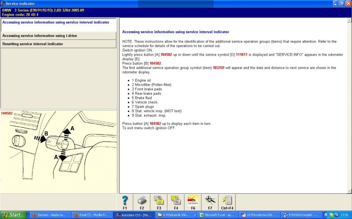
Task: Click the Autodata CD3 taskbar button
Action: point(134,215)
